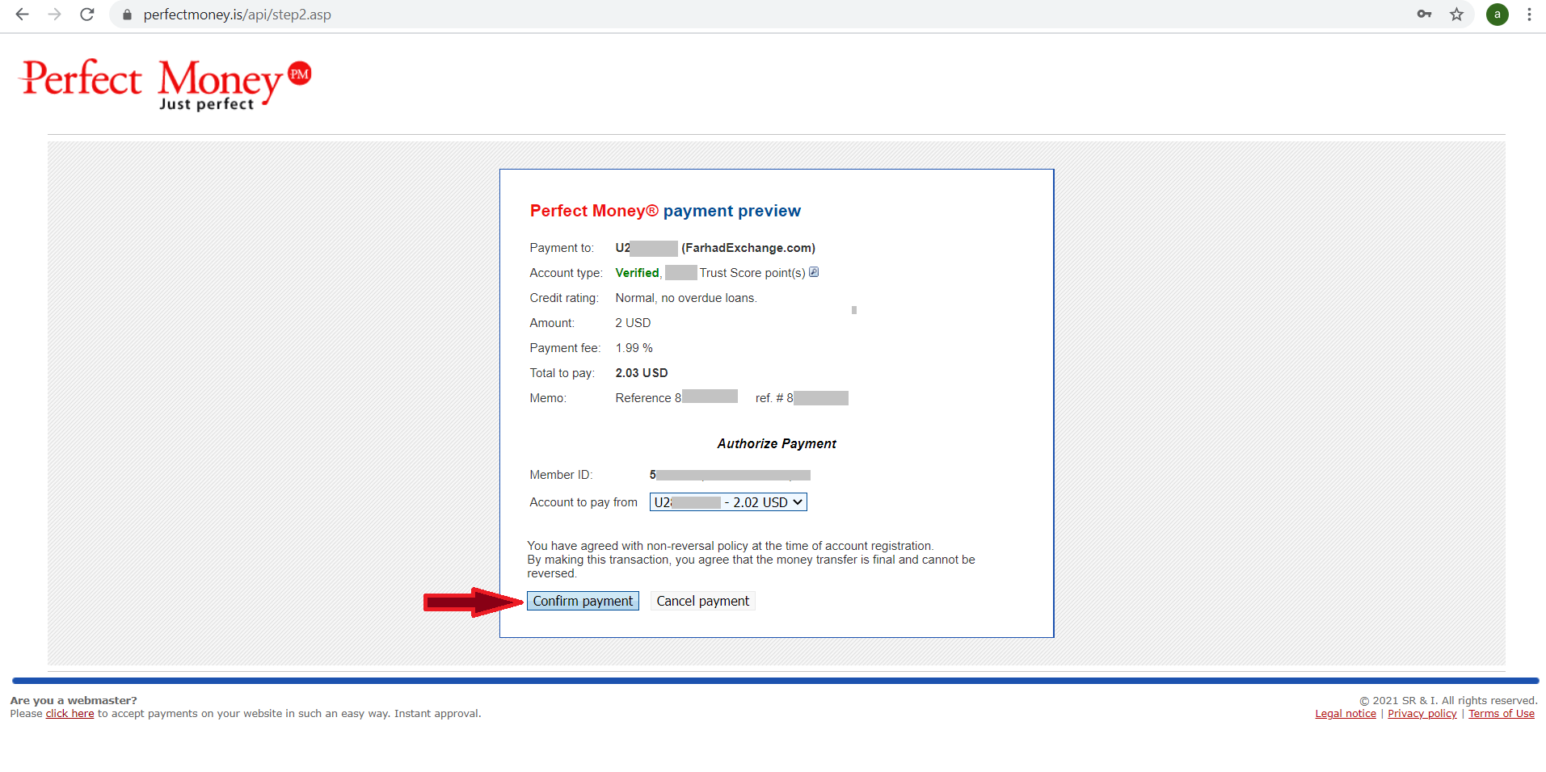Click the Perfect Money logo
Screen dimensions: 1546x772
click(166, 84)
